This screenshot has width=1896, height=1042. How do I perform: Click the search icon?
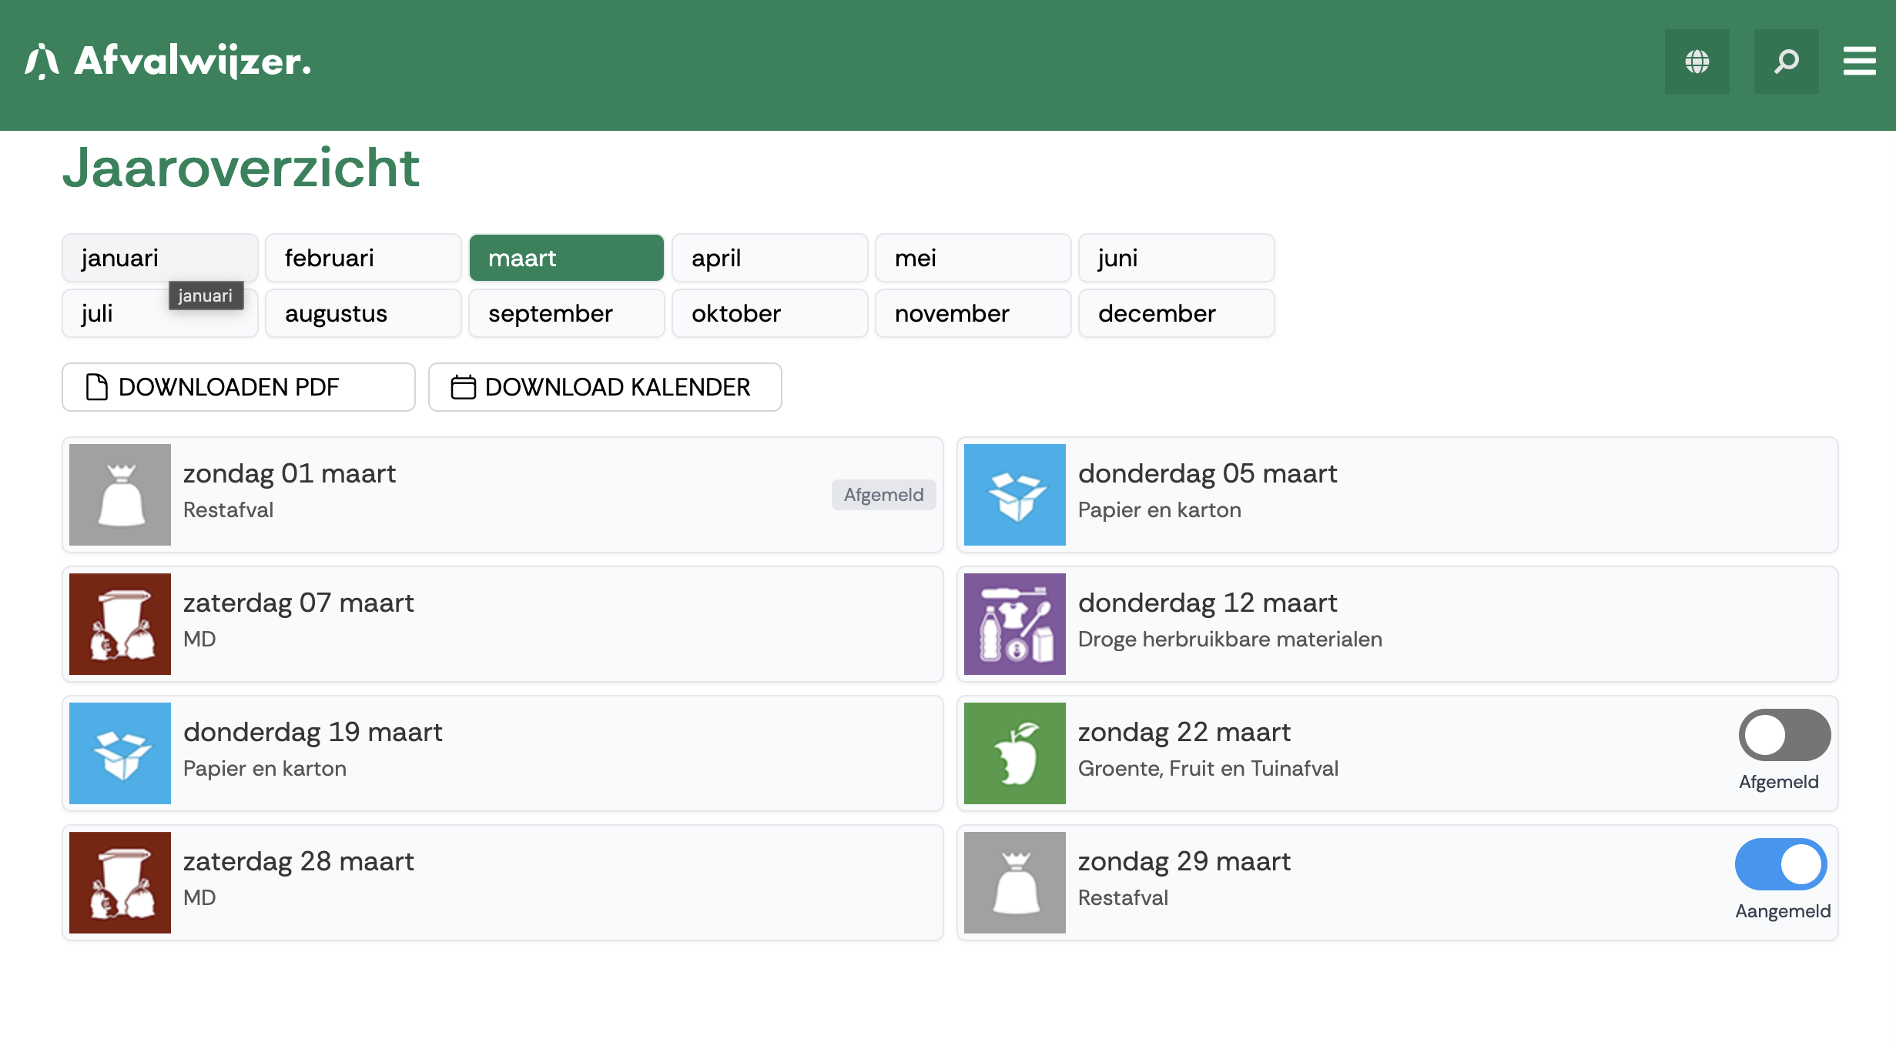[1787, 62]
